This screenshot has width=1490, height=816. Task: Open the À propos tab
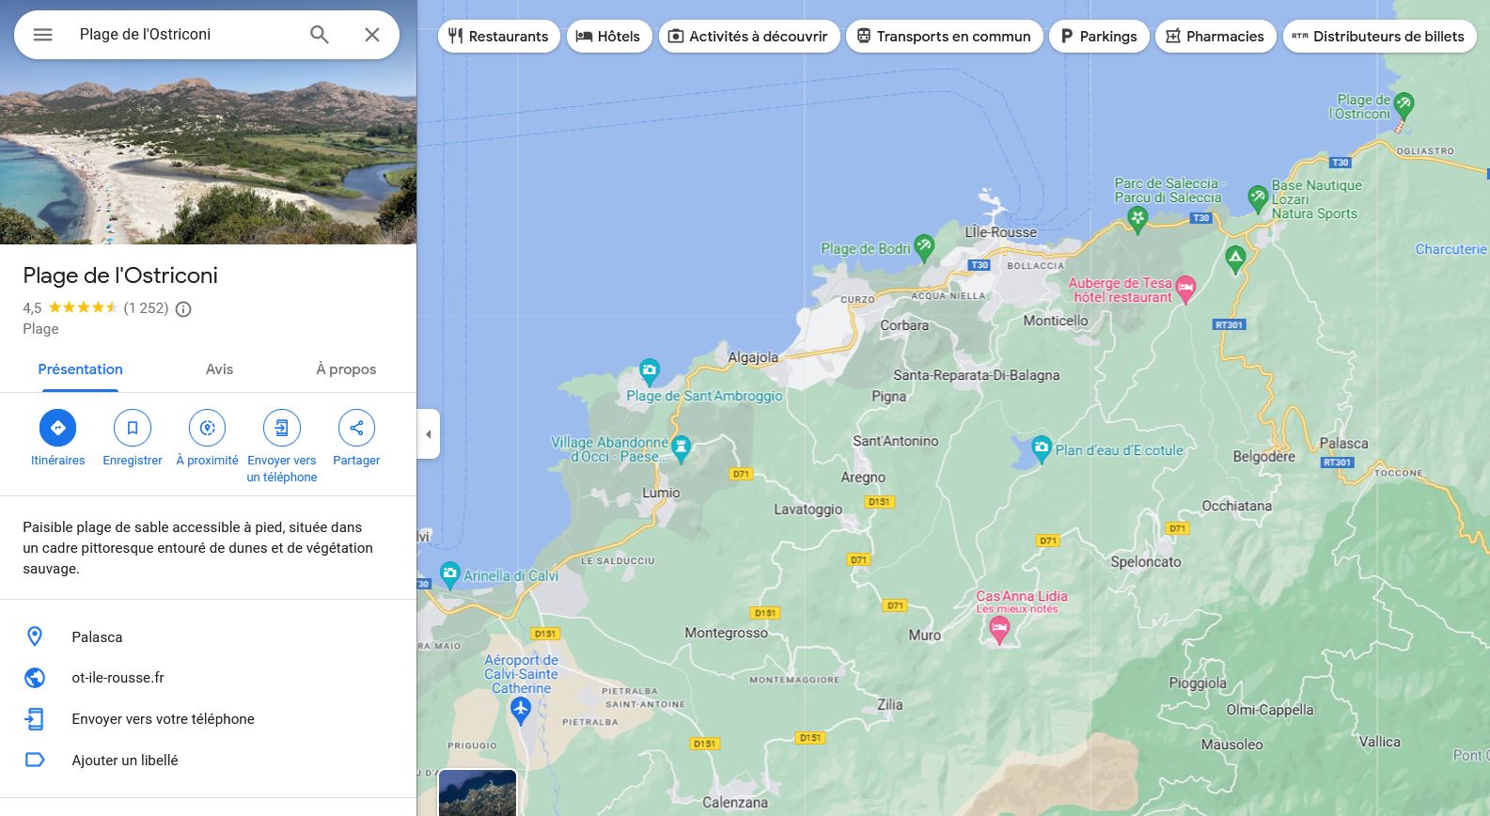[x=346, y=369]
